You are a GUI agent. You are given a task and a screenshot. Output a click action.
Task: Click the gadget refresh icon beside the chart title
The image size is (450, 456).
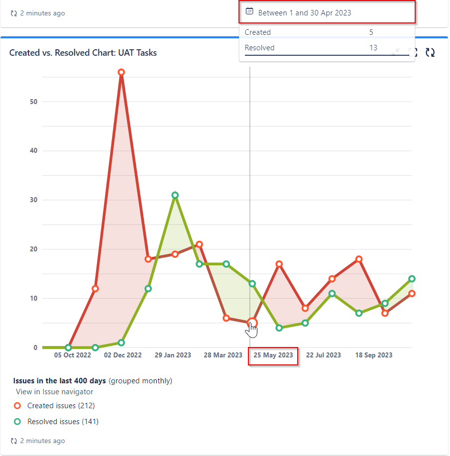[x=430, y=52]
